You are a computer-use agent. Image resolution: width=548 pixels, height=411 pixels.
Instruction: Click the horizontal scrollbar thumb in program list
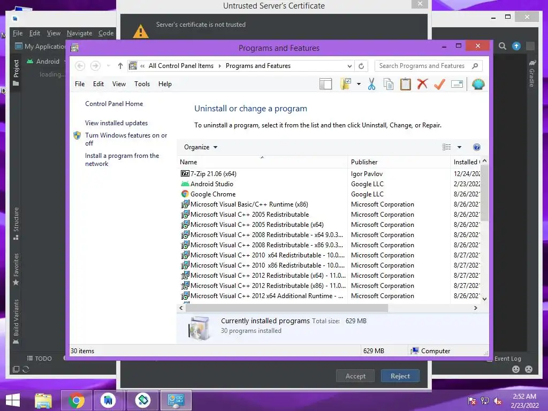coord(287,308)
